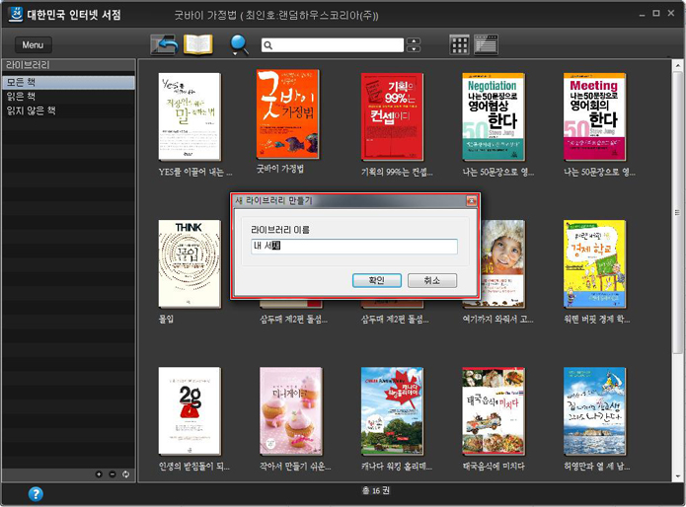Select the THINK 몰입 book cover

coord(190,264)
